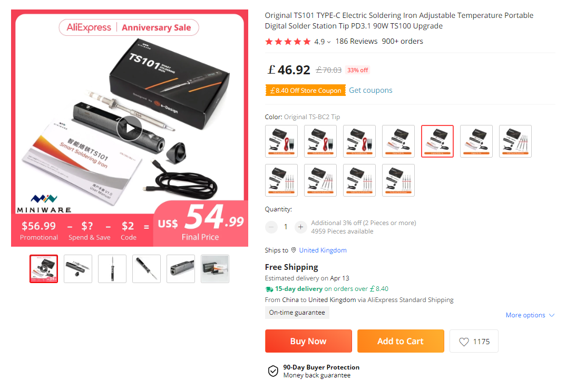The image size is (566, 389).
Task: Expand the 4.9 rating dropdown arrow
Action: pos(329,42)
